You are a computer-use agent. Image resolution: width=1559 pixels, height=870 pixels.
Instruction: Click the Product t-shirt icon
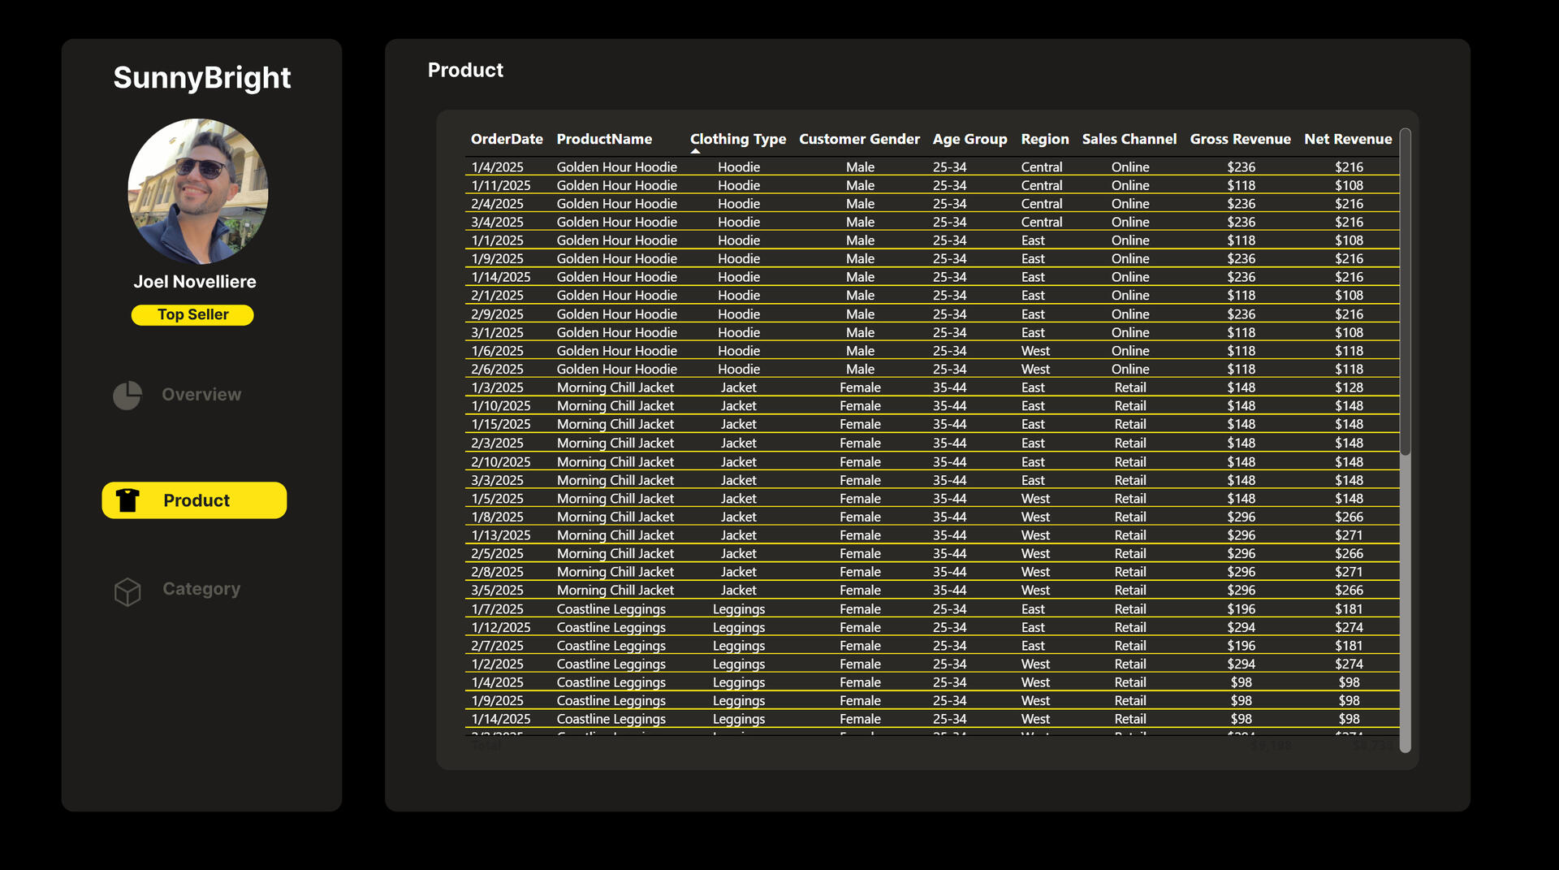[x=127, y=500]
